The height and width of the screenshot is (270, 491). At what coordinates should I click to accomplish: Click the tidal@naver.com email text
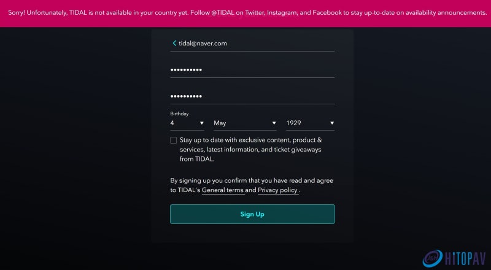pos(203,44)
